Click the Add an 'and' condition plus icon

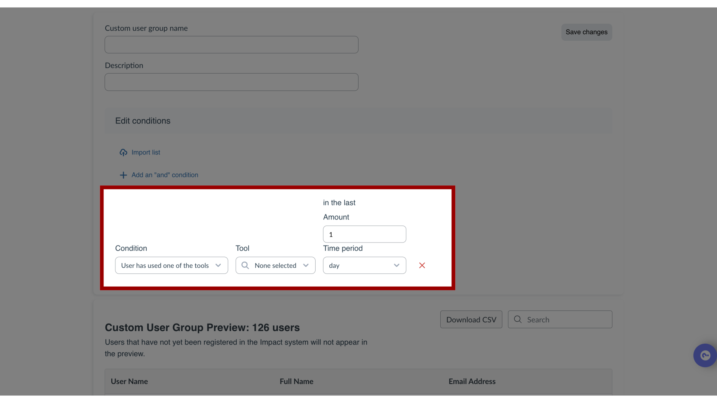(123, 175)
